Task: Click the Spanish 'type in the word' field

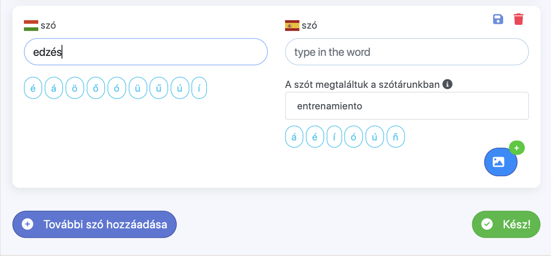Action: (407, 52)
